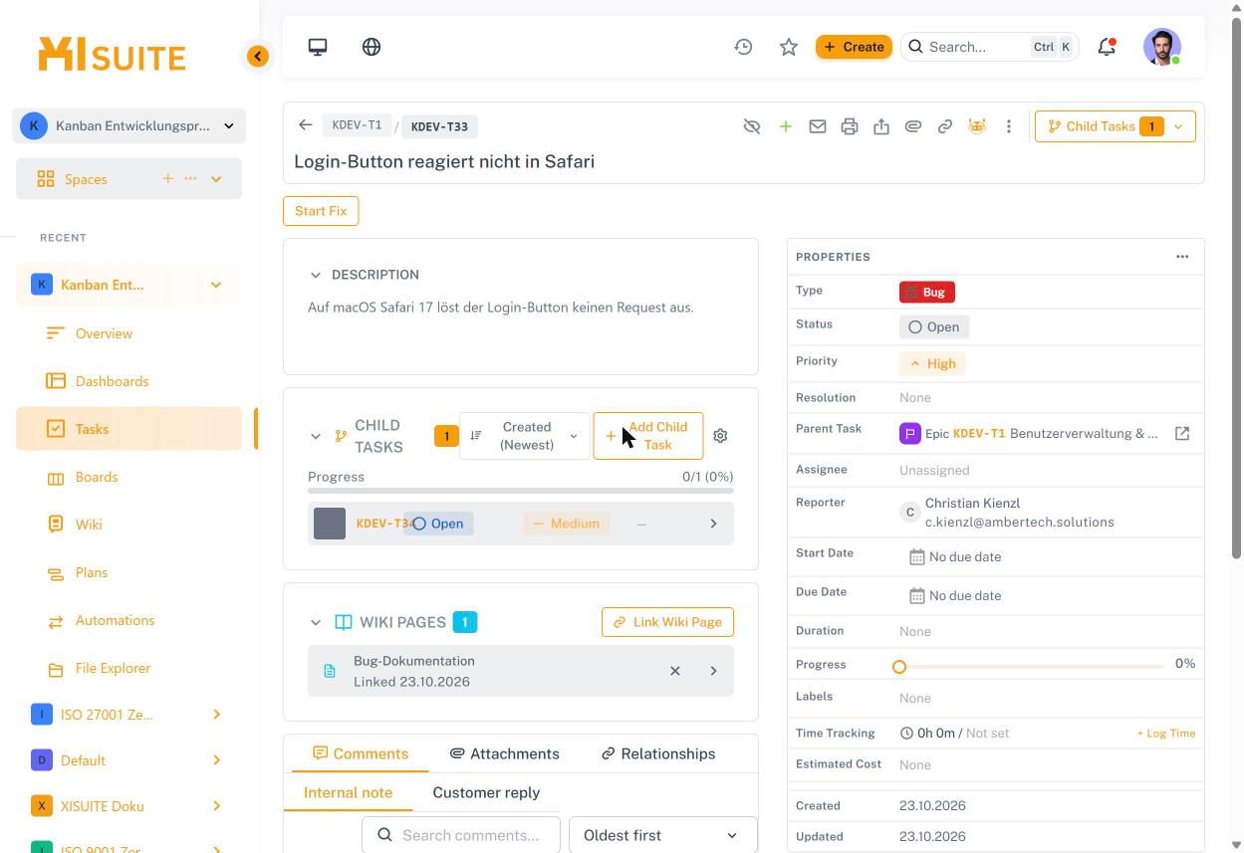The width and height of the screenshot is (1244, 853).
Task: Send the task by email icon
Action: point(818,126)
